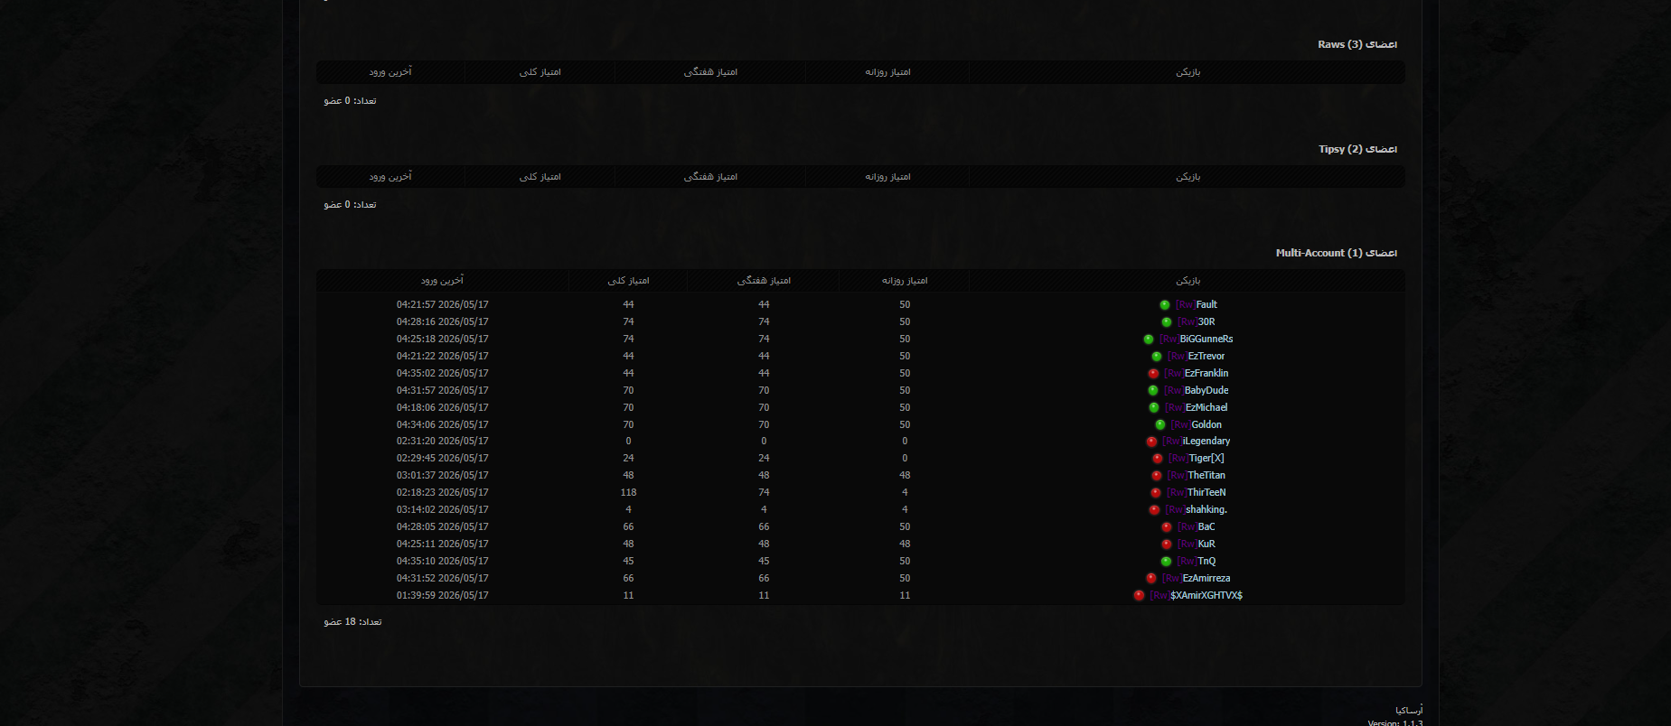Open the [Rw]TheTitan player link
This screenshot has height=726, width=1671.
1197,475
